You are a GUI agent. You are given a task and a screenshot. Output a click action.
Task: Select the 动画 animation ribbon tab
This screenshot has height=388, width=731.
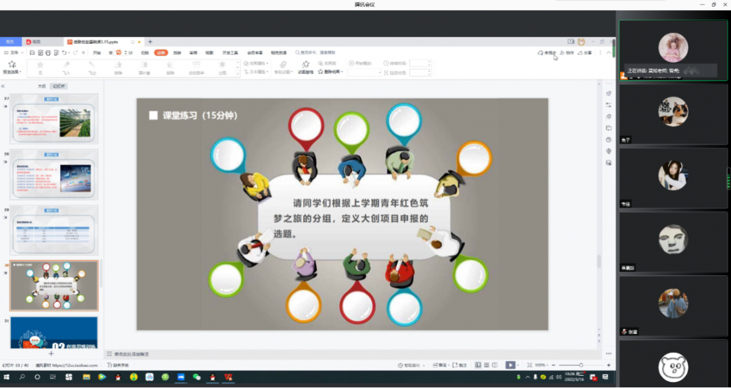click(160, 52)
